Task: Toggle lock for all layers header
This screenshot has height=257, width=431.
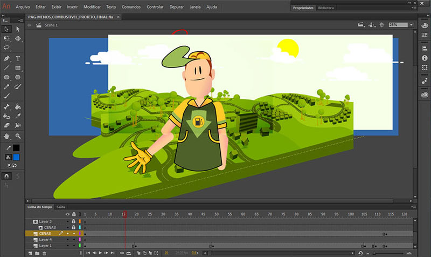Action: coord(74,214)
